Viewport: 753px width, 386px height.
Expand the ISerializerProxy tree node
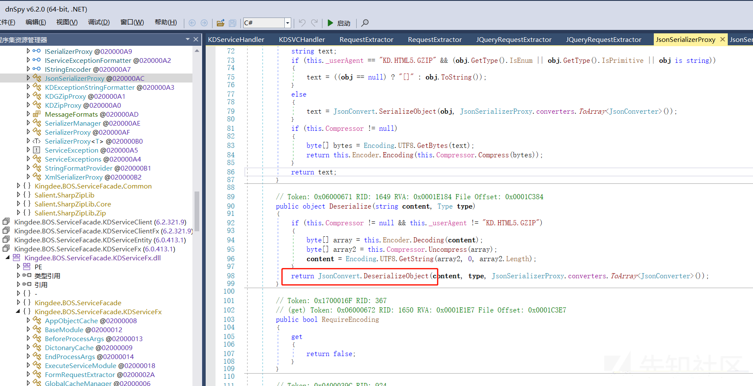[x=28, y=51]
